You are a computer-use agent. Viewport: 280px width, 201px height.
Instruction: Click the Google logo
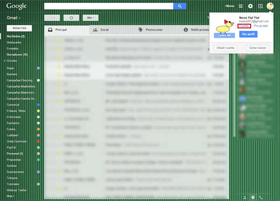click(x=16, y=6)
